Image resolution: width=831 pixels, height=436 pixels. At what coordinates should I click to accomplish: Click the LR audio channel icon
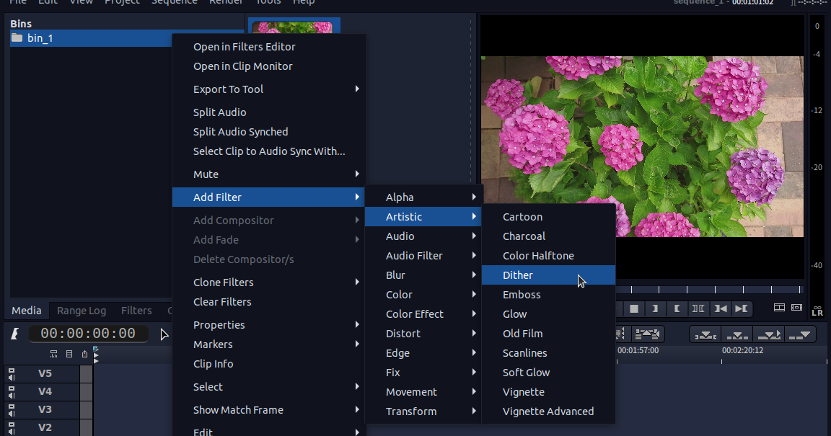click(x=817, y=311)
